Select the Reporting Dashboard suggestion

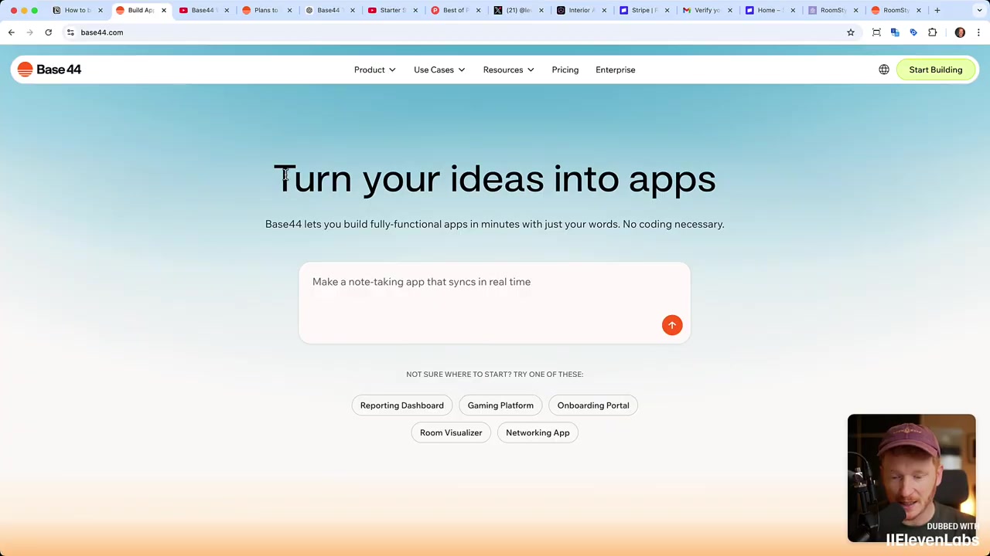click(x=402, y=405)
